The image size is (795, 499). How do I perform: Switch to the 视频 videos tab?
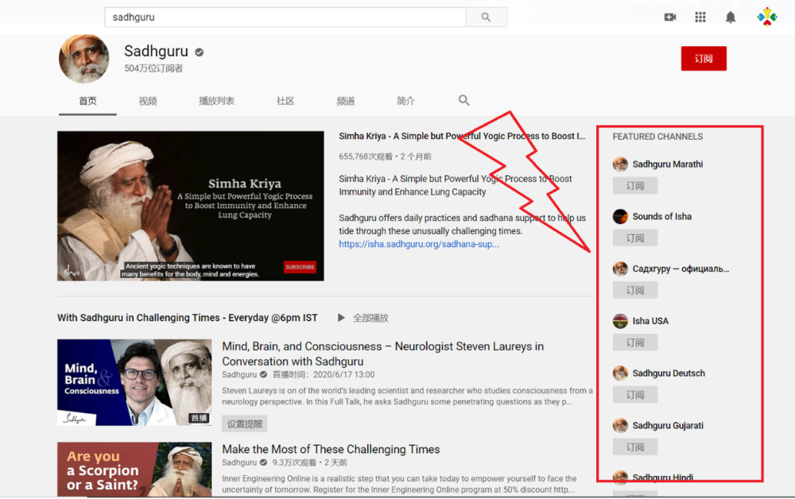(148, 101)
